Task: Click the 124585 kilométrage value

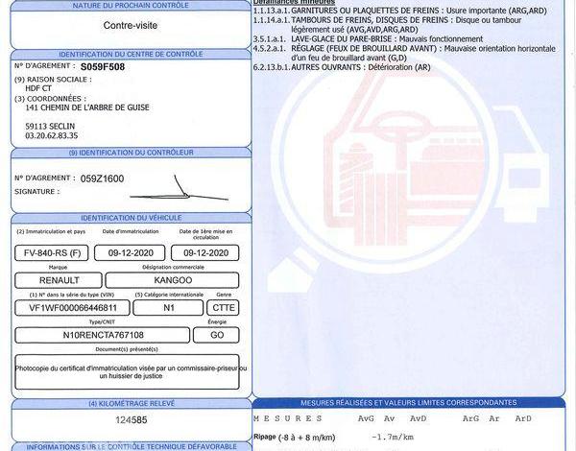Action: click(x=132, y=420)
